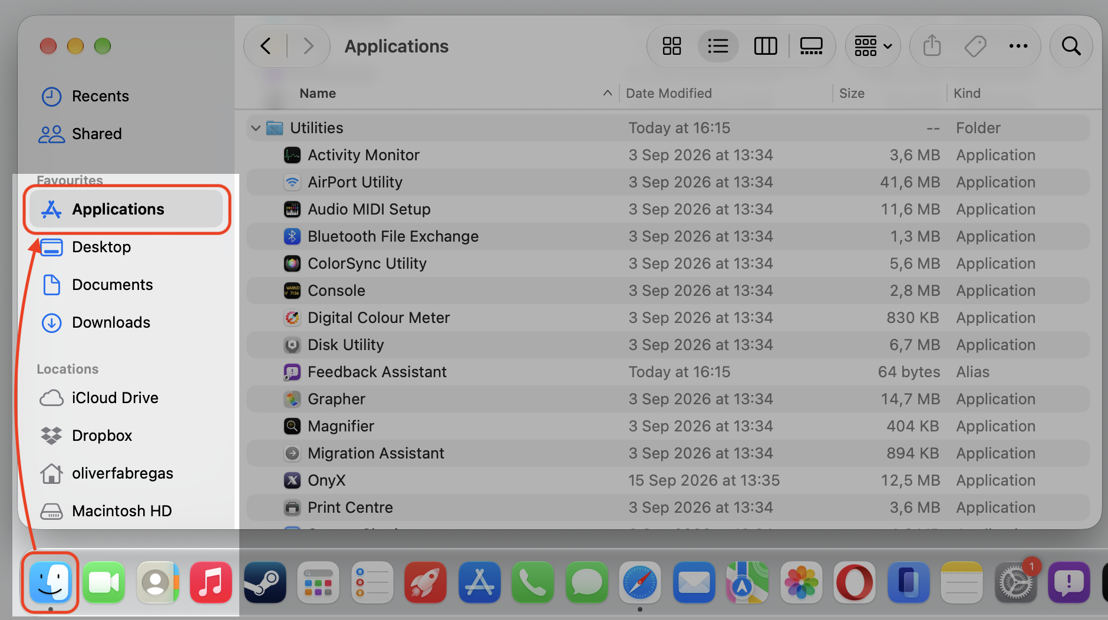Select the Audio MIDI Setup icon
1108x620 pixels.
[x=292, y=209]
